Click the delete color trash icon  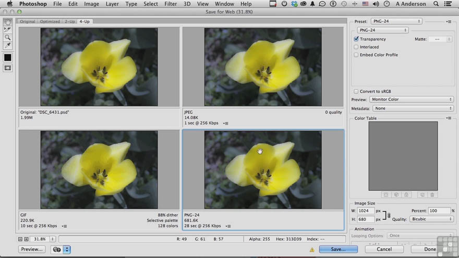(x=432, y=195)
